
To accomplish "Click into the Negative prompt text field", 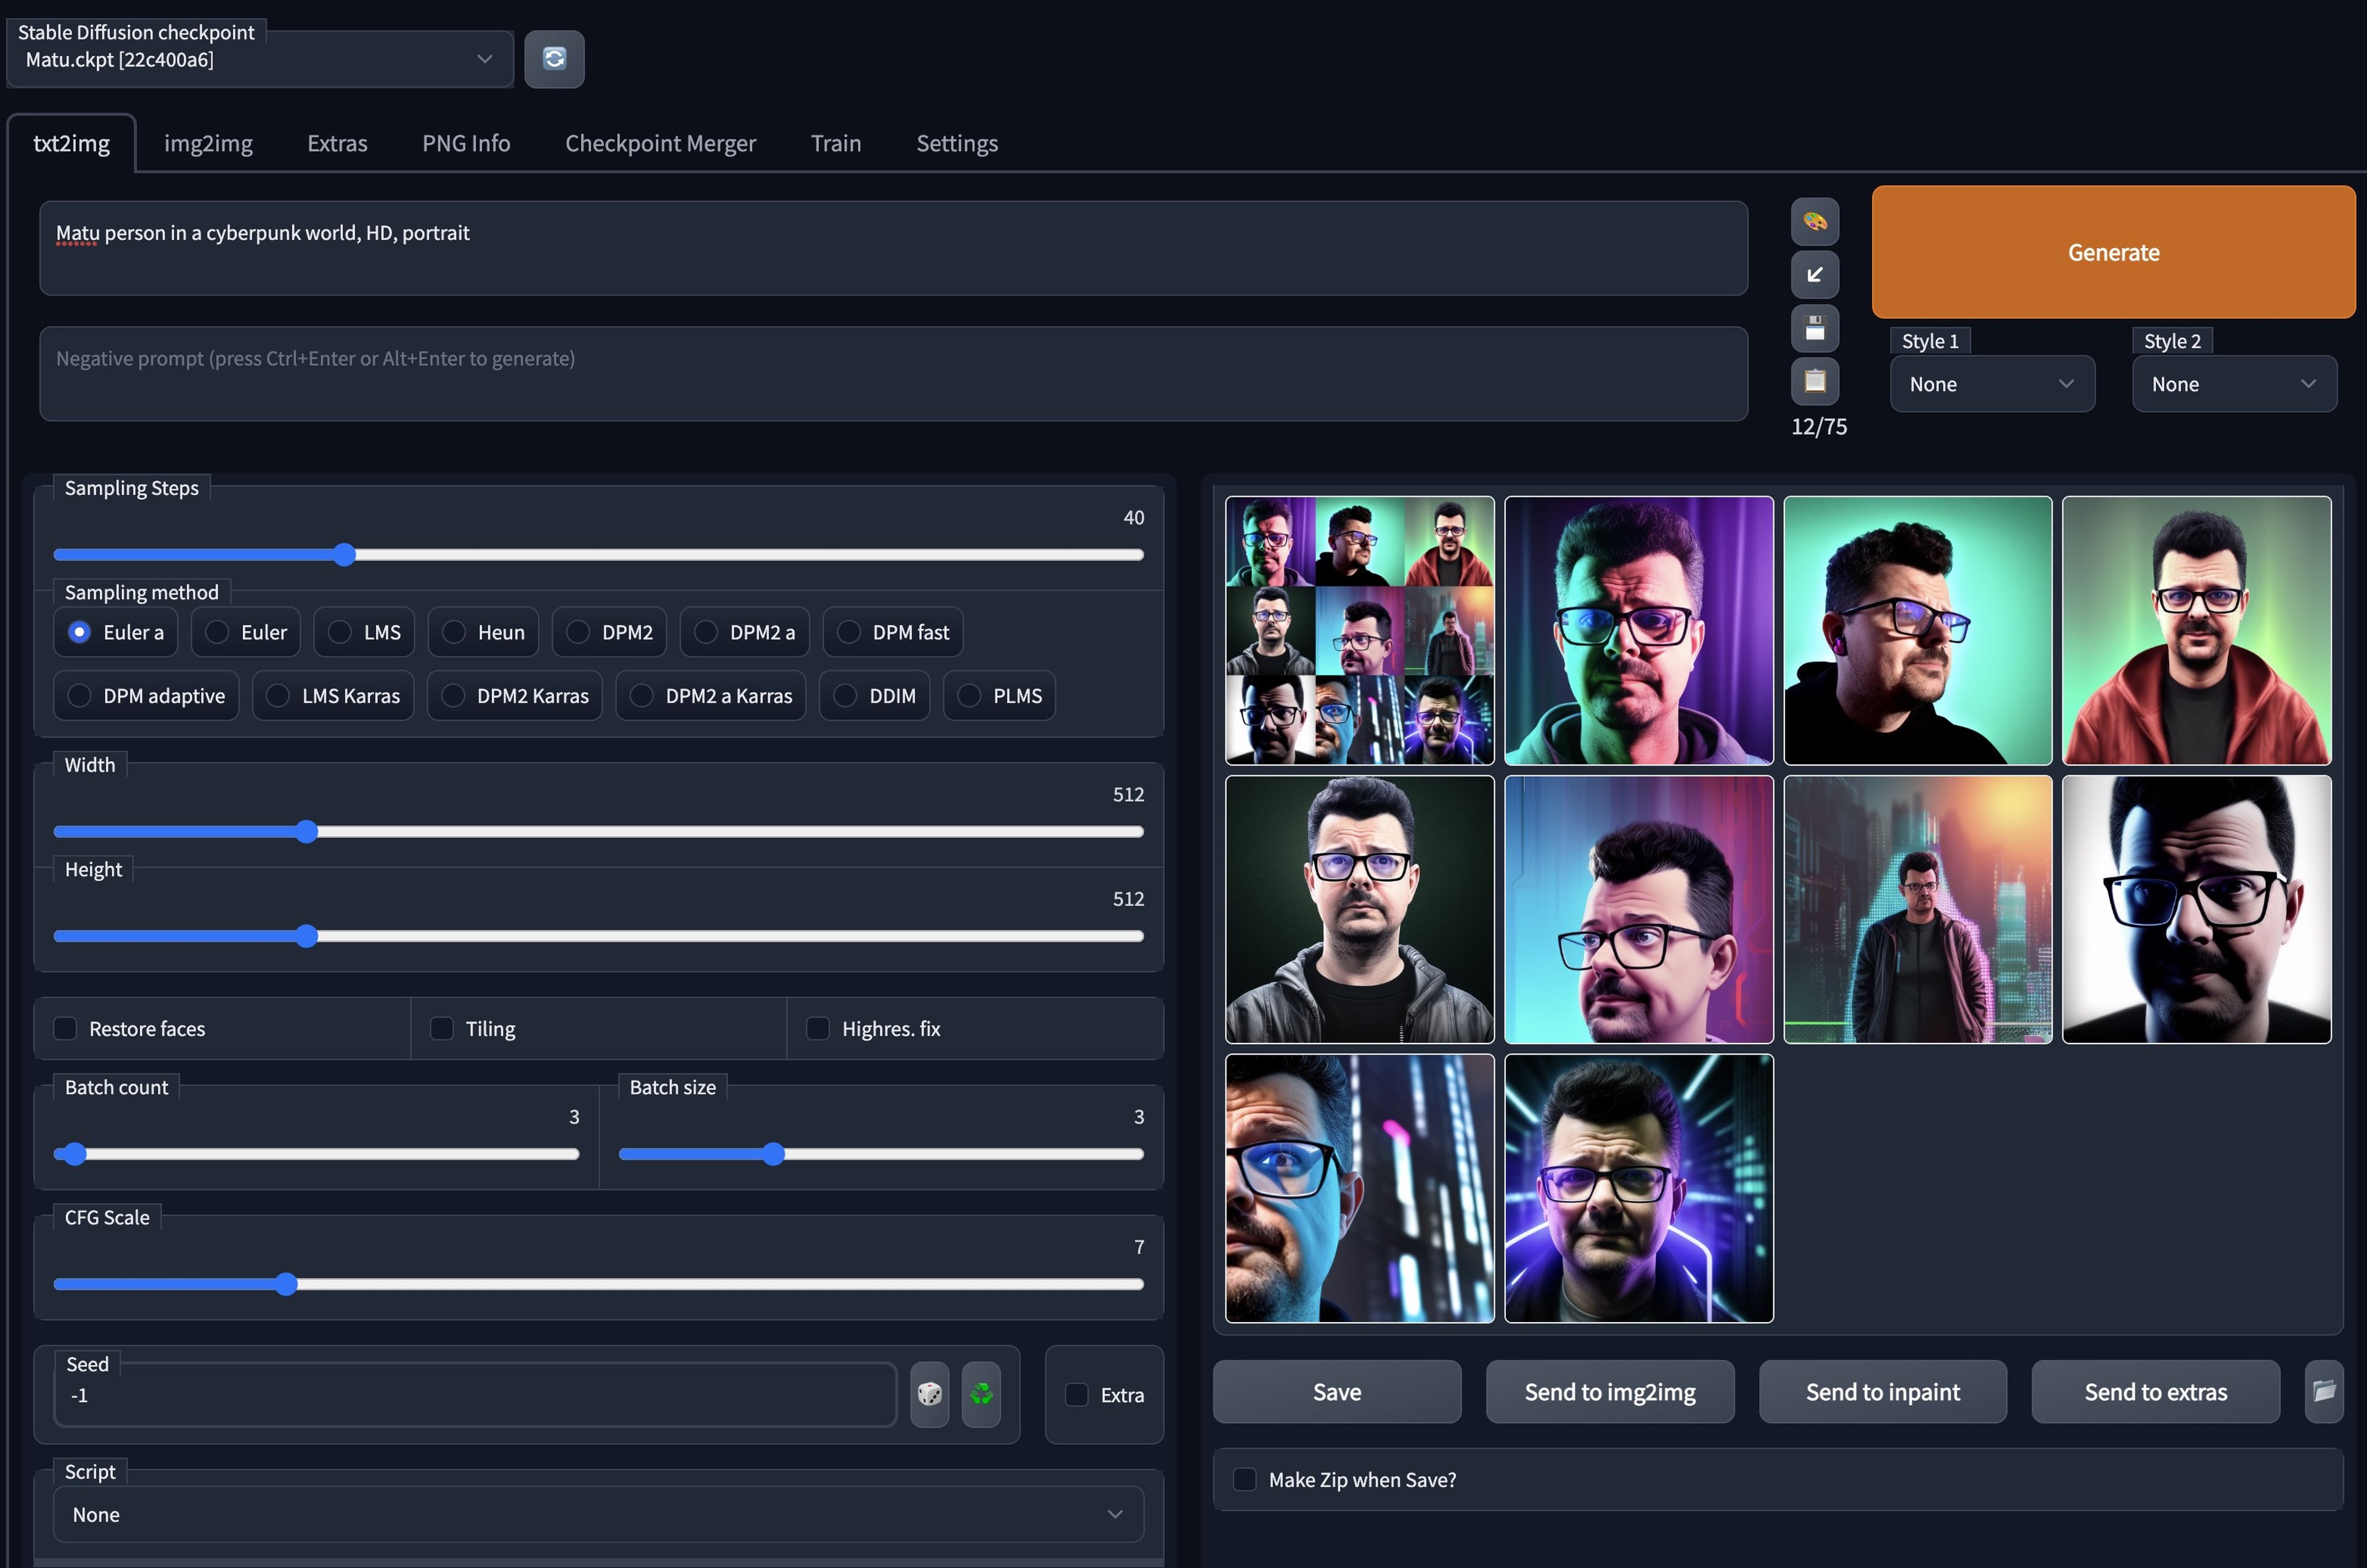I will [x=892, y=373].
